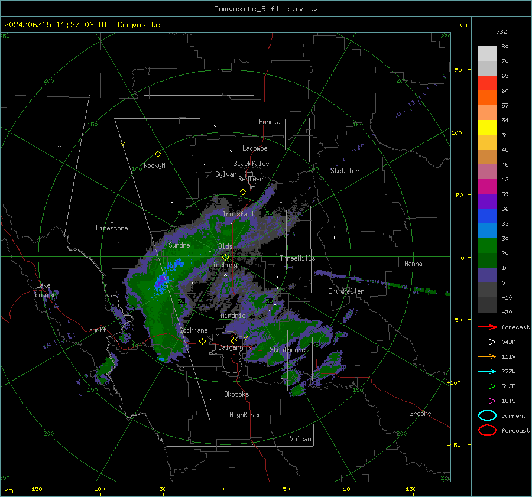Screen dimensions: 532x497
Task: Click the ThreeHills label
Action: (x=297, y=258)
